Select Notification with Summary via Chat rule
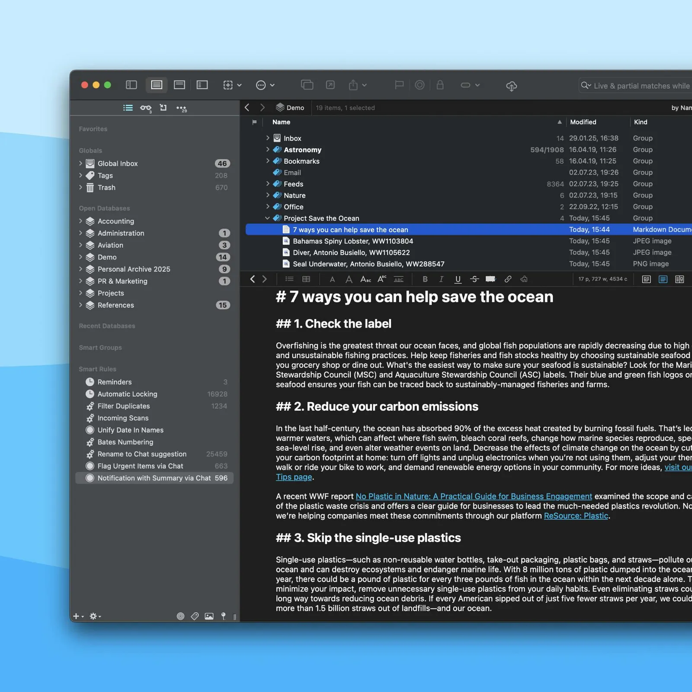The width and height of the screenshot is (692, 692). pyautogui.click(x=154, y=478)
